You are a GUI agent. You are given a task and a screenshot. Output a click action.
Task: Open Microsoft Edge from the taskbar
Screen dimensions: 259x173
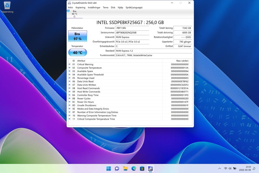tap(134, 168)
